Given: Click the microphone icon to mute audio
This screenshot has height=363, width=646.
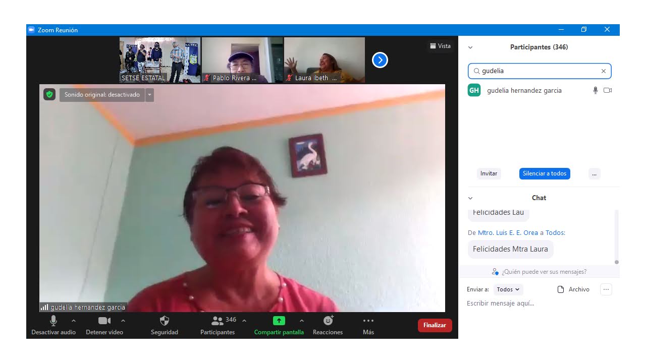Looking at the screenshot, I should 53,321.
